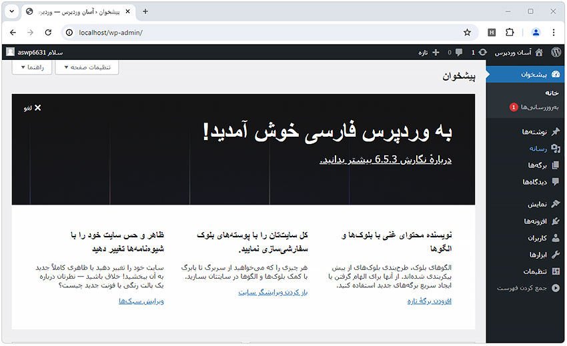Go back to the previous page
The height and width of the screenshot is (346, 567).
13,33
